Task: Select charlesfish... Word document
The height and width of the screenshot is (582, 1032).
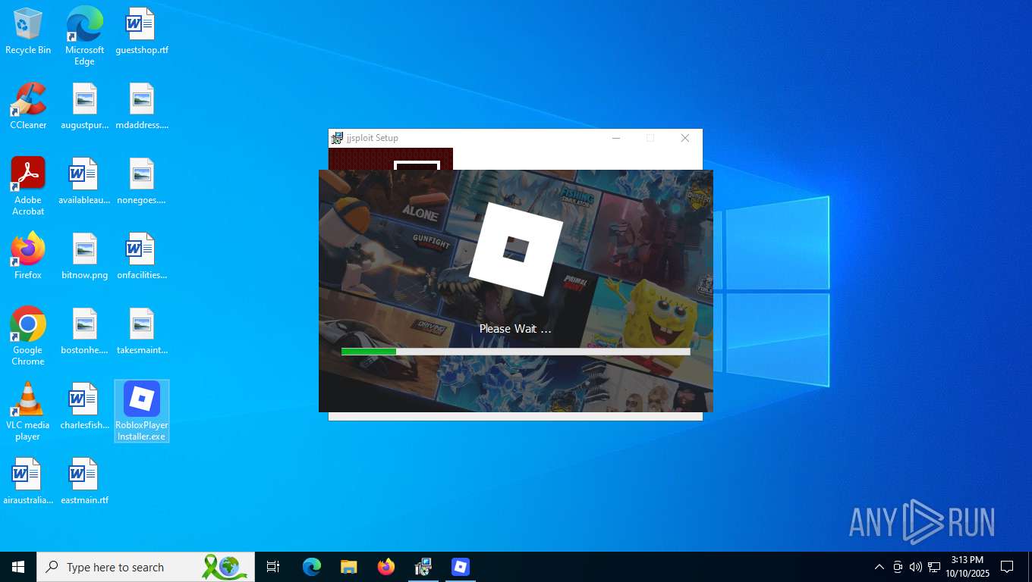Action: (x=84, y=406)
